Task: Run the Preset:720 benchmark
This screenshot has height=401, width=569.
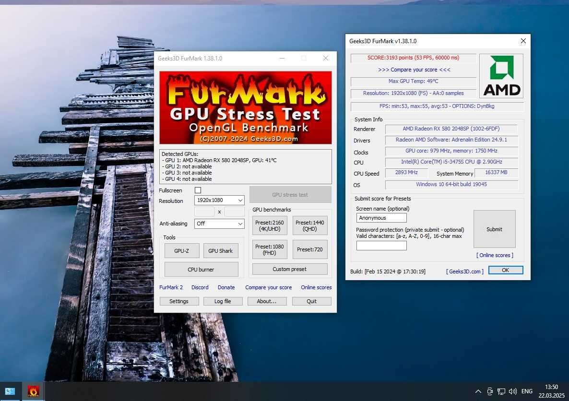Action: pos(310,249)
